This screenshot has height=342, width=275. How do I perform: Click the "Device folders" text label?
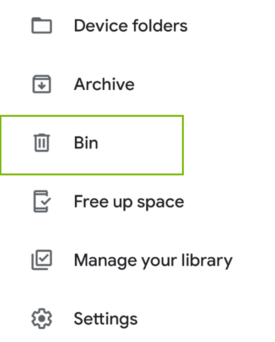[130, 26]
